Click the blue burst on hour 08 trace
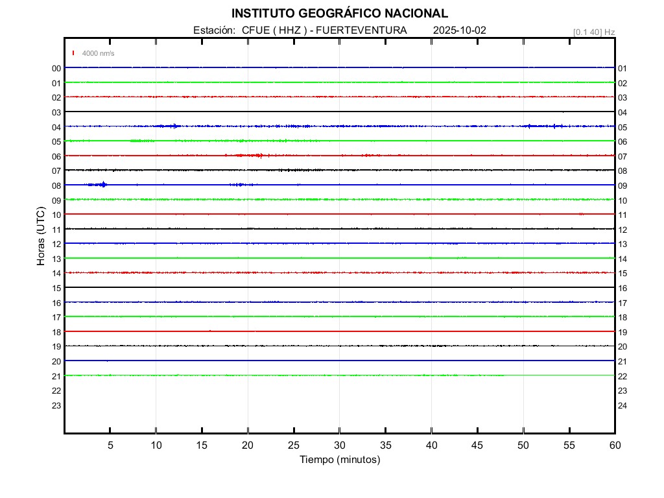 pos(102,185)
